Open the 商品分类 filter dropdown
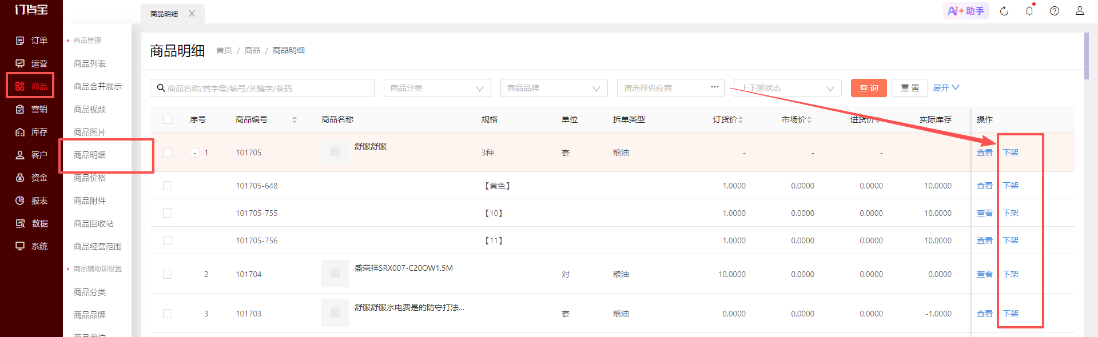 tap(437, 88)
